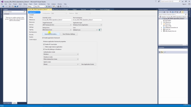Click the Quick Launch search box

click(x=170, y=1)
